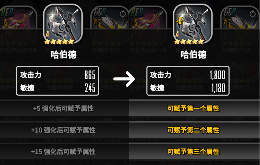This screenshot has width=260, height=165.
Task: Click the +15 badge on right axe
Action: [x=179, y=21]
